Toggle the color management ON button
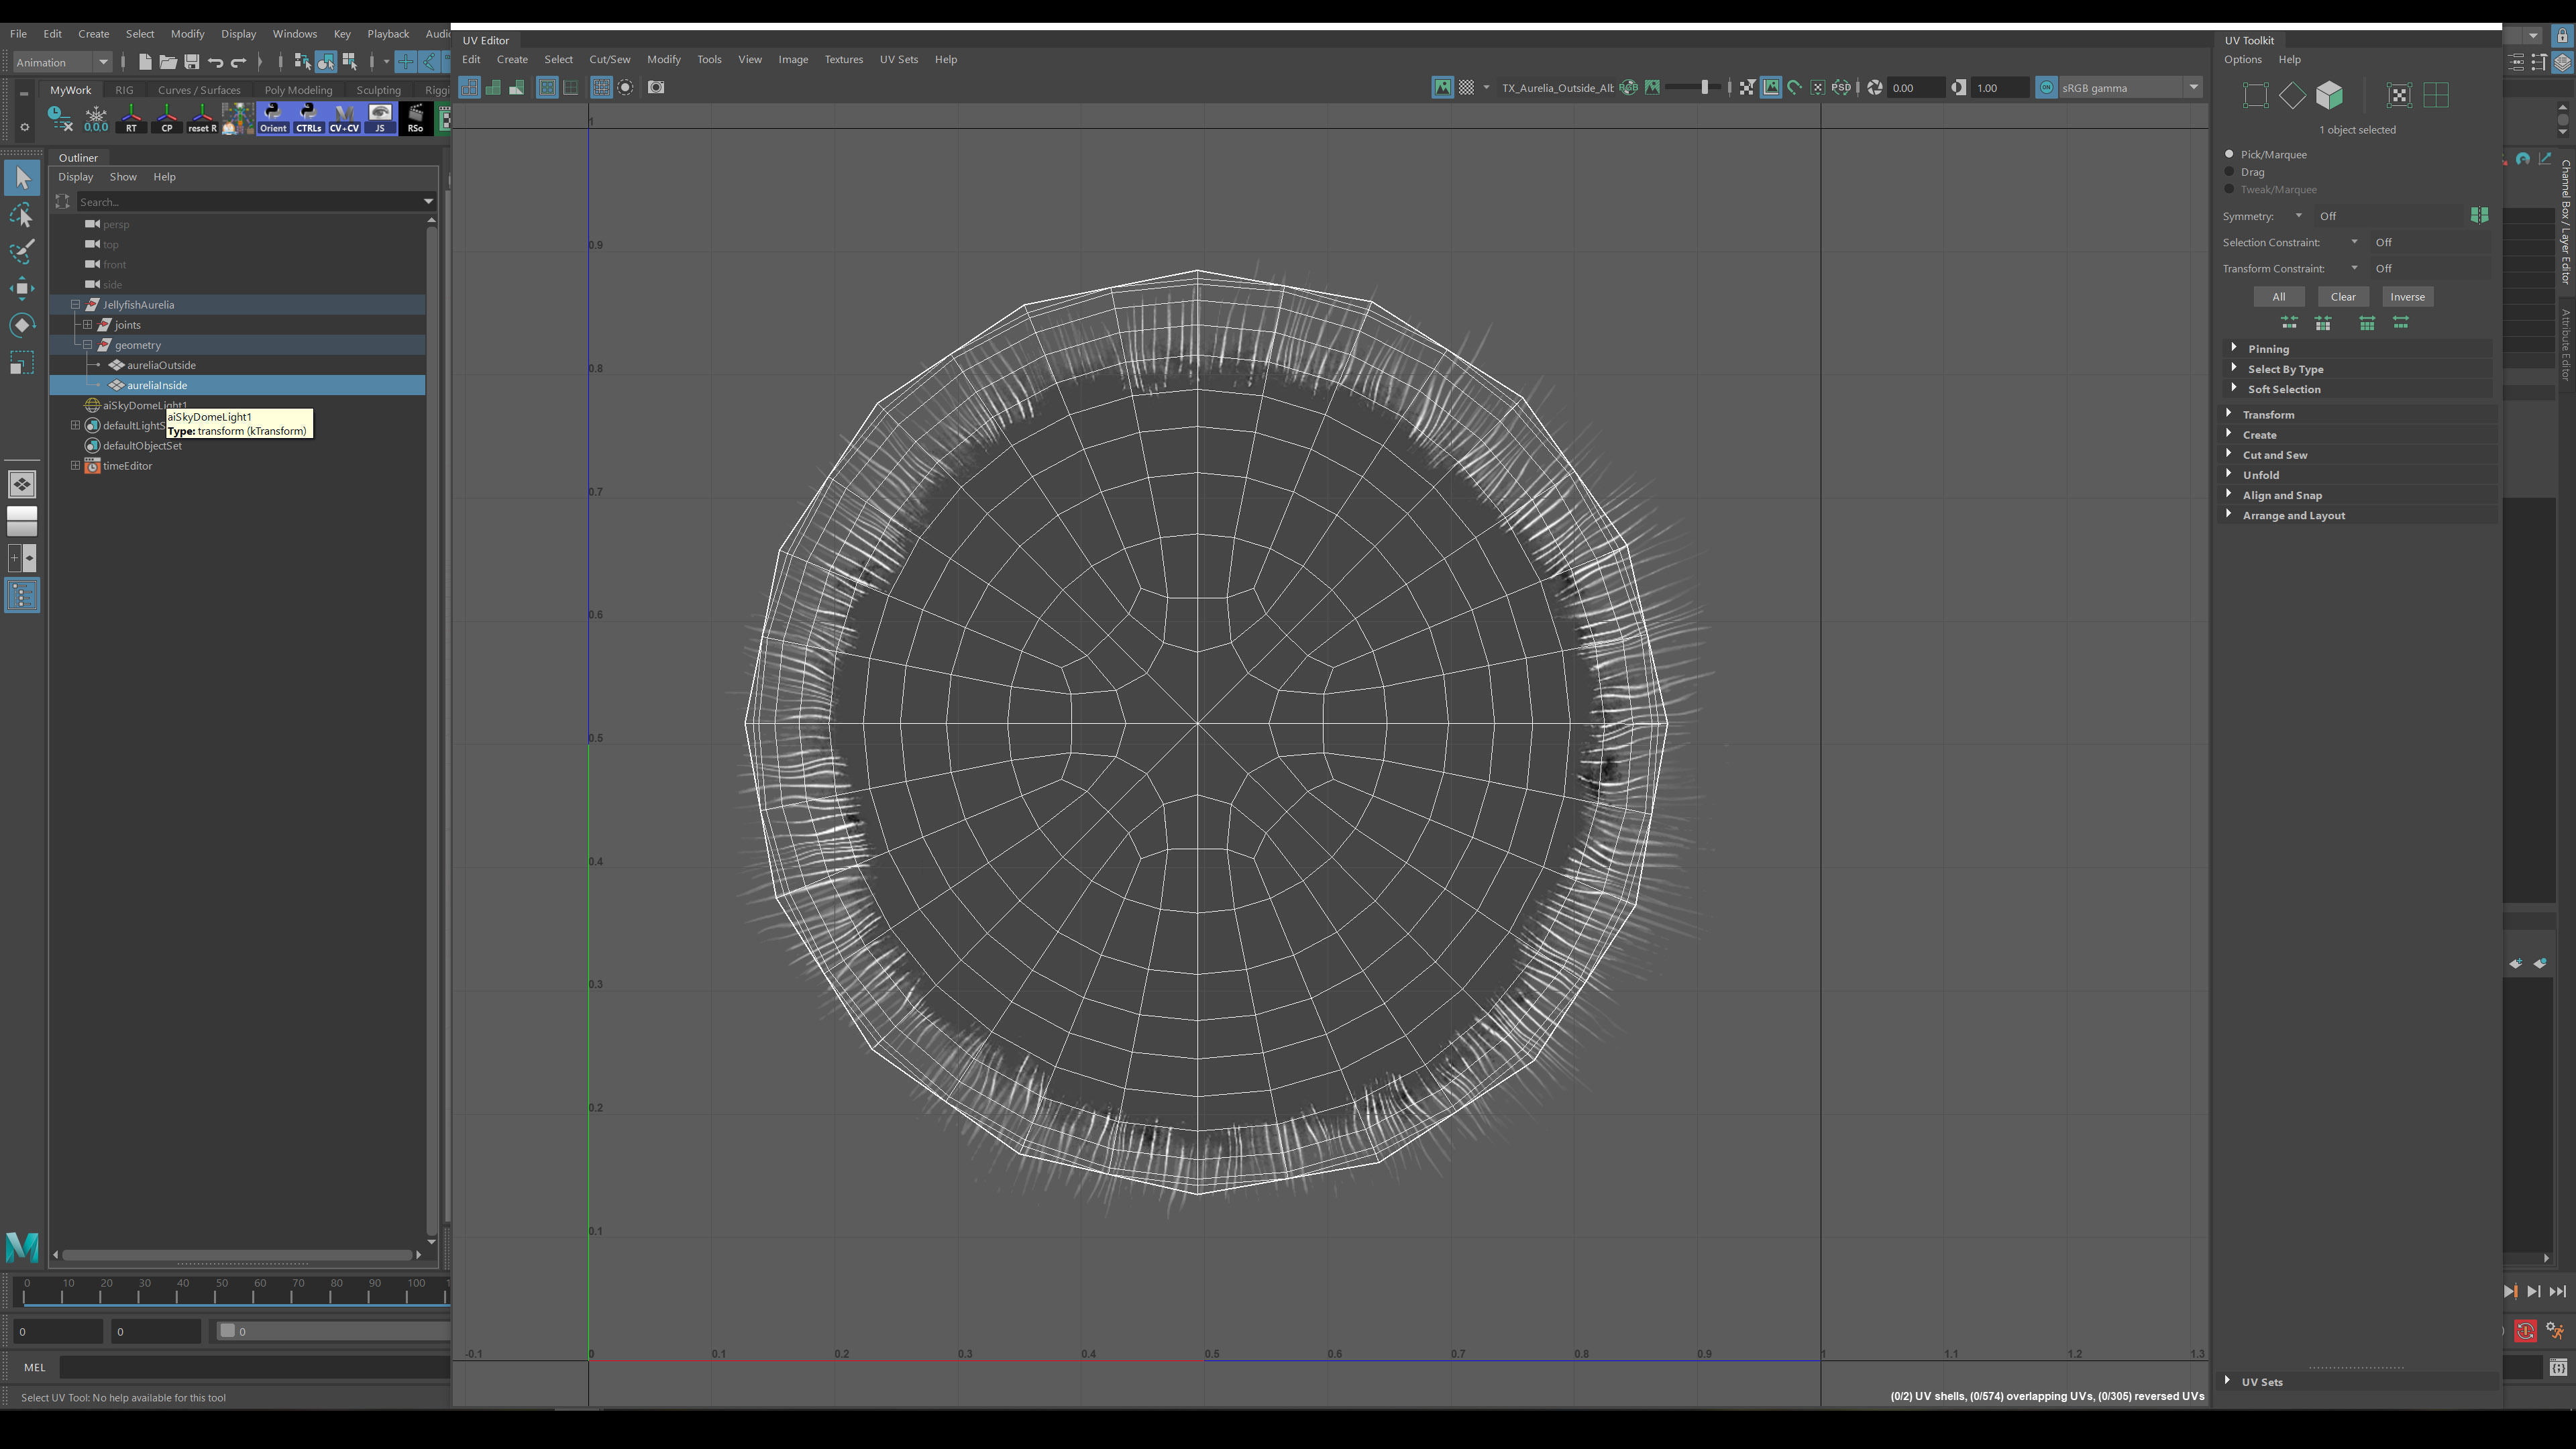Image resolution: width=2576 pixels, height=1449 pixels. [2046, 88]
